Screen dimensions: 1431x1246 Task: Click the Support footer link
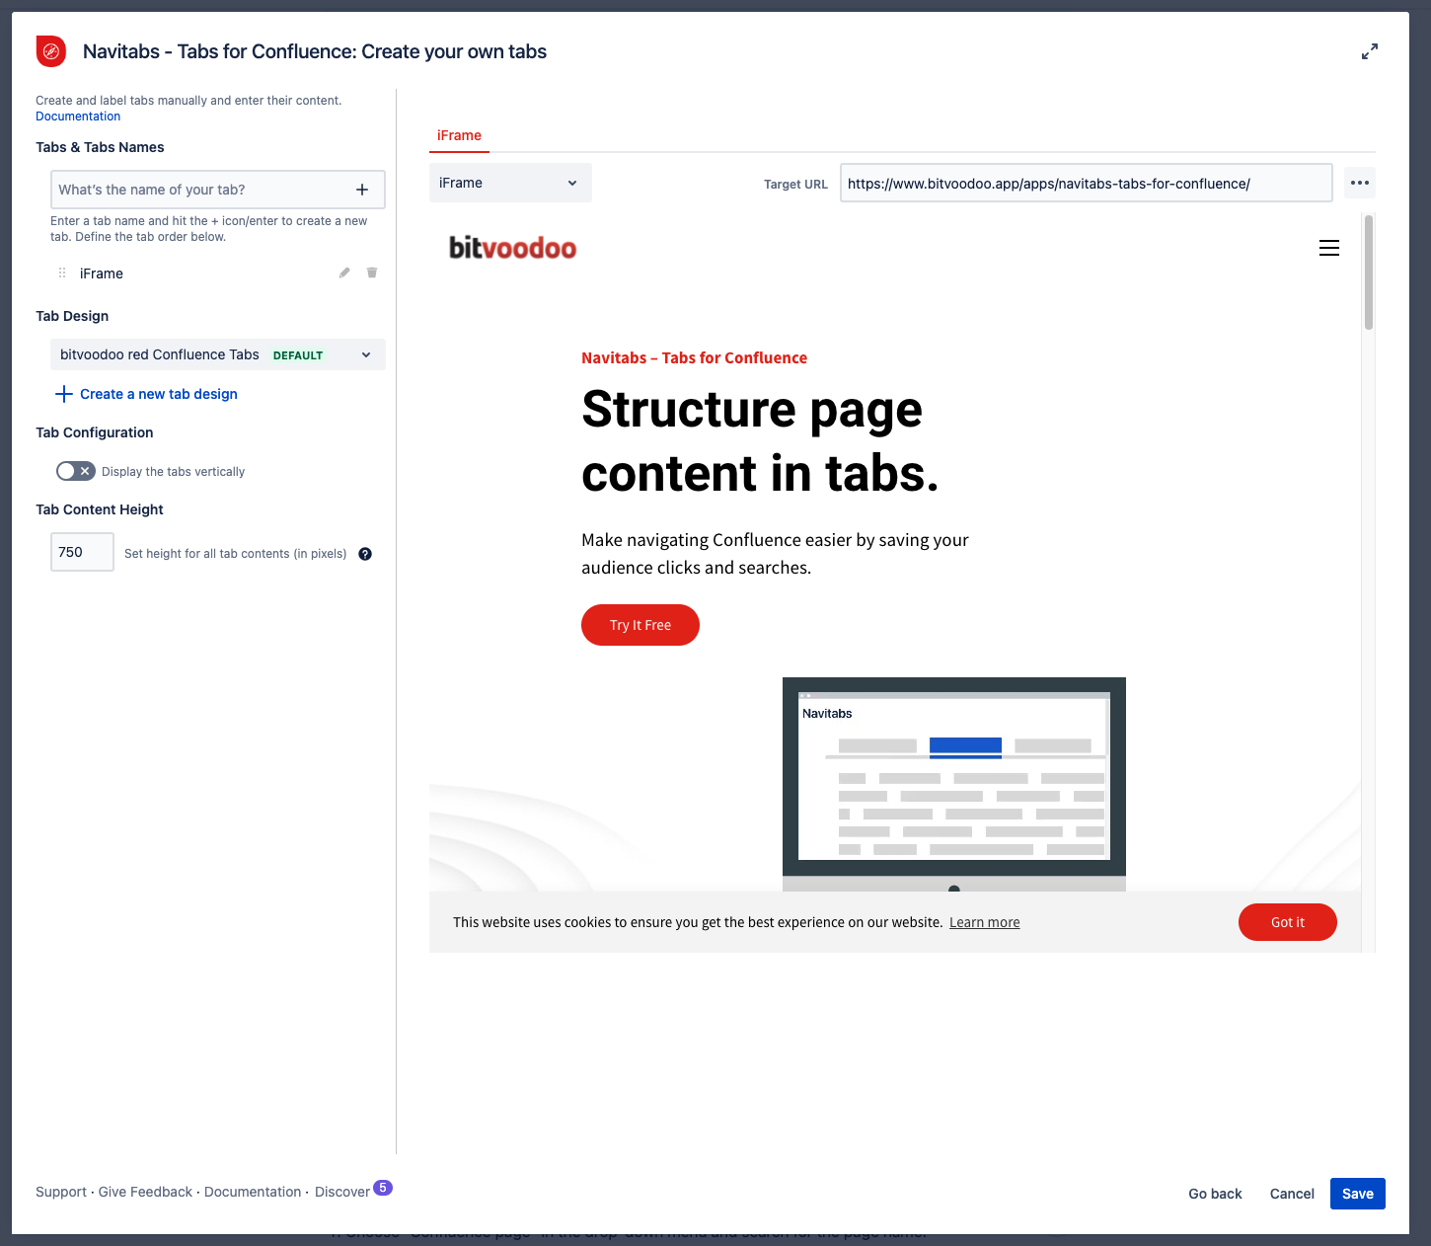click(61, 1192)
